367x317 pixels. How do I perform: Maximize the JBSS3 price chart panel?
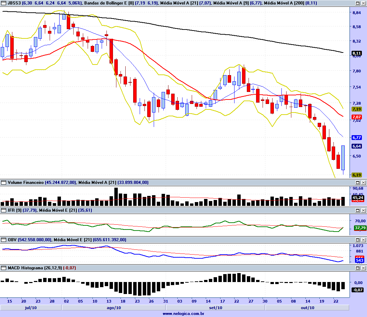tap(358, 3)
